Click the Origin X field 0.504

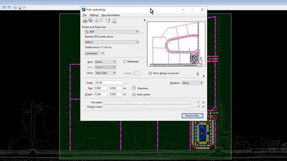pos(100,94)
